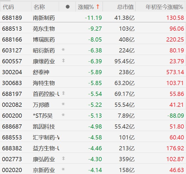This screenshot has width=186, height=174.
Task: Select the 益方生物-U stock name
Action: 46,148
